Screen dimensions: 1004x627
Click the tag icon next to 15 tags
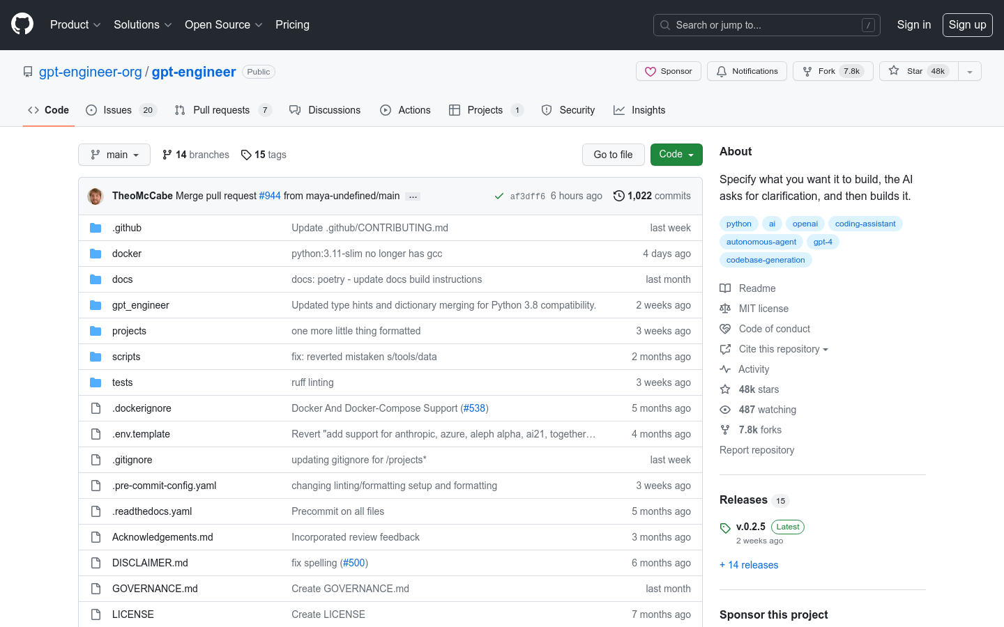coord(246,155)
